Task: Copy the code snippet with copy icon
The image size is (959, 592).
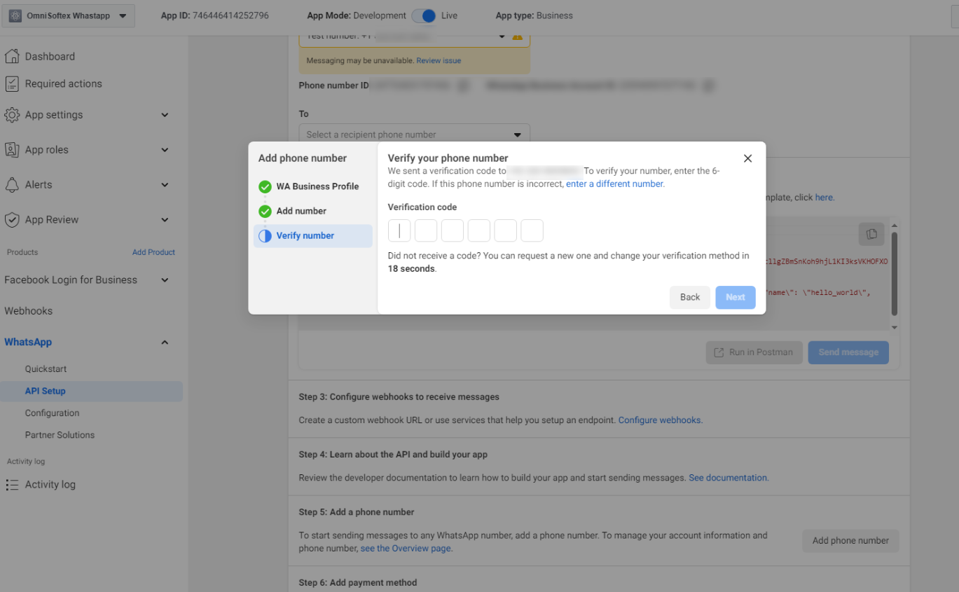Action: (871, 234)
